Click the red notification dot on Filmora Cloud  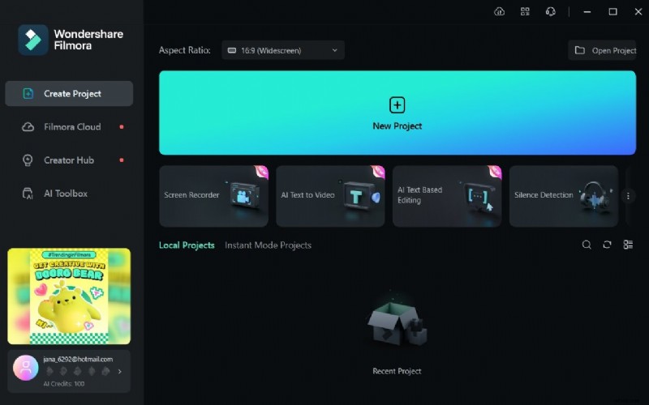(121, 127)
